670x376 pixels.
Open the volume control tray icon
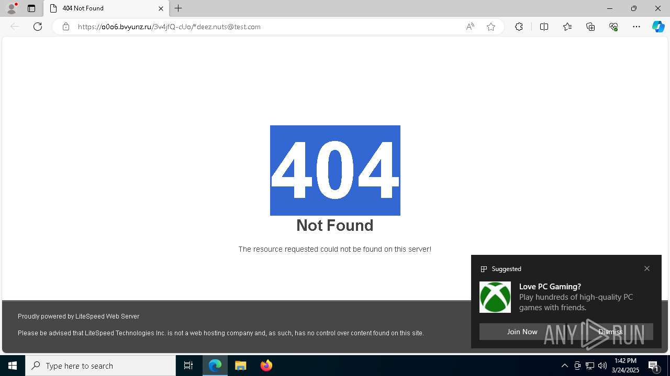[602, 366]
